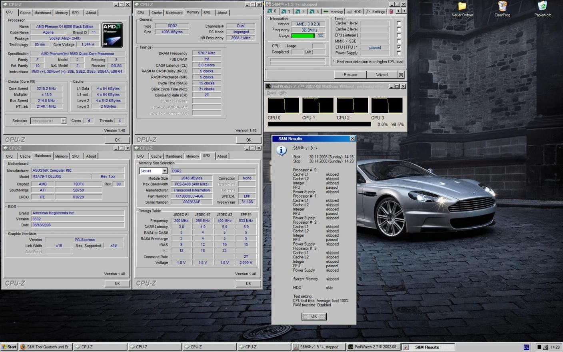Click OK in the CPU-Z Memory window
This screenshot has width=563, height=352.
249,140
